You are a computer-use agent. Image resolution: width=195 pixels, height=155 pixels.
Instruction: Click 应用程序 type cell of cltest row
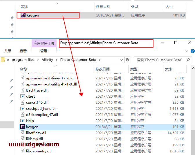pos(137,96)
